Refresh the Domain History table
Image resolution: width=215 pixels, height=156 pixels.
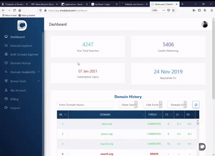coord(196,105)
